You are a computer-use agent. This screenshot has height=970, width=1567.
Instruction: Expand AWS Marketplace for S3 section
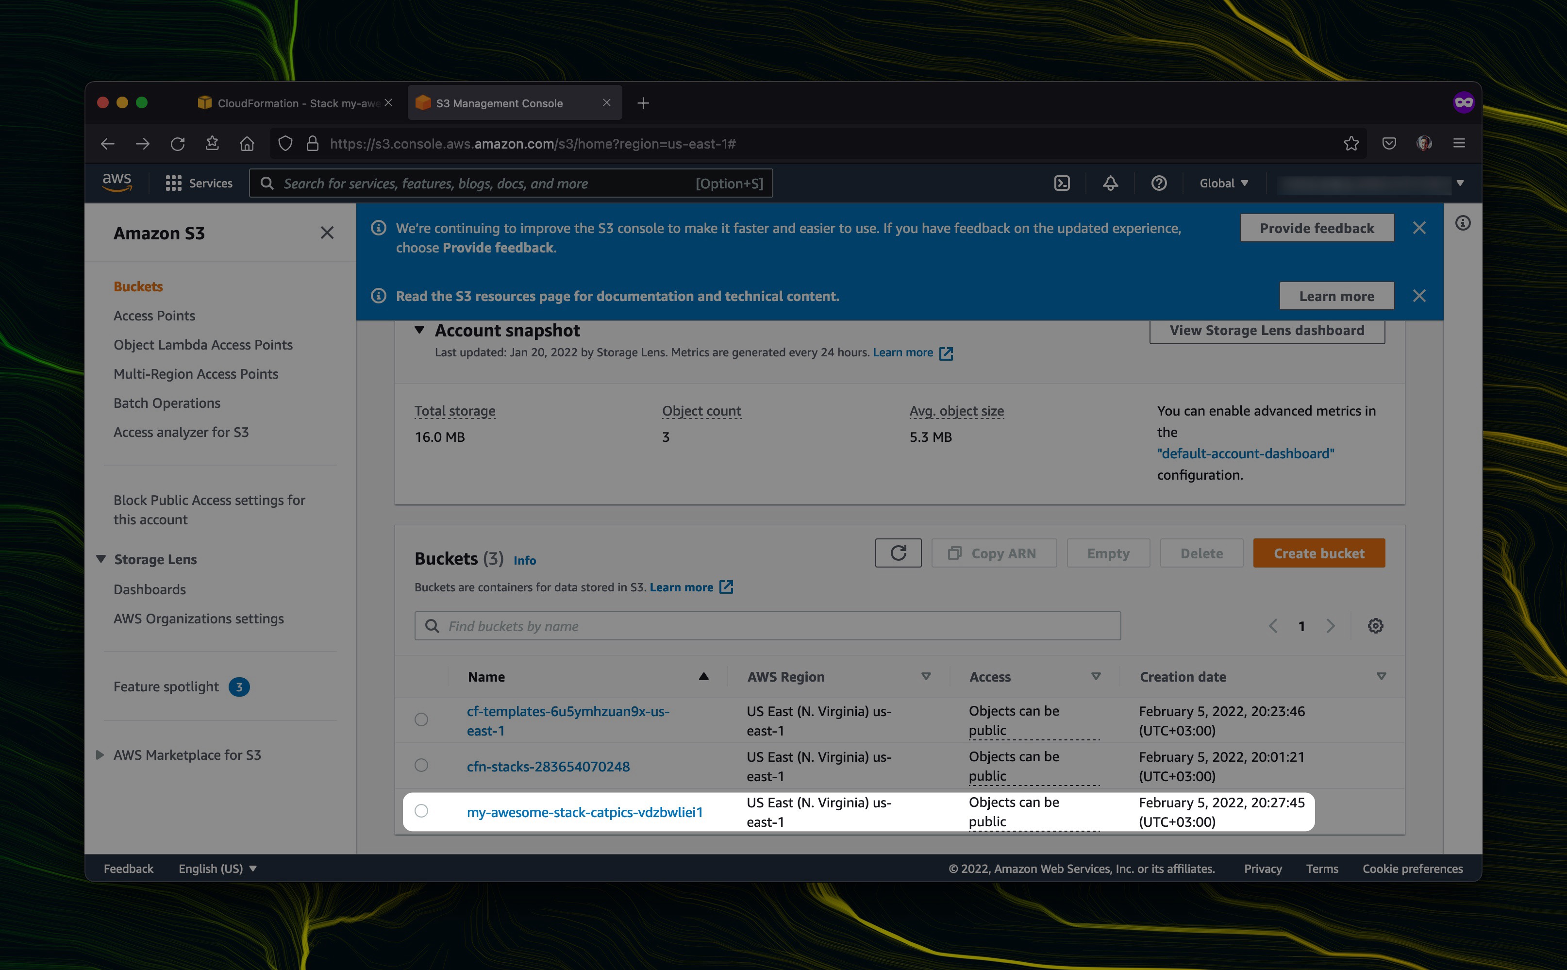coord(100,755)
